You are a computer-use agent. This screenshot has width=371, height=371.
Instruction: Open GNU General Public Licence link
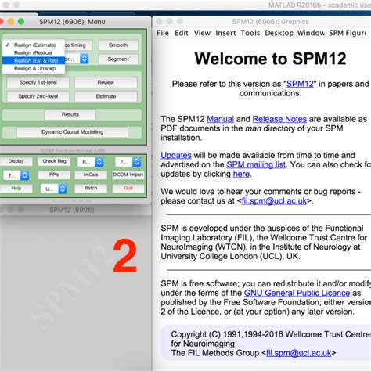297,293
